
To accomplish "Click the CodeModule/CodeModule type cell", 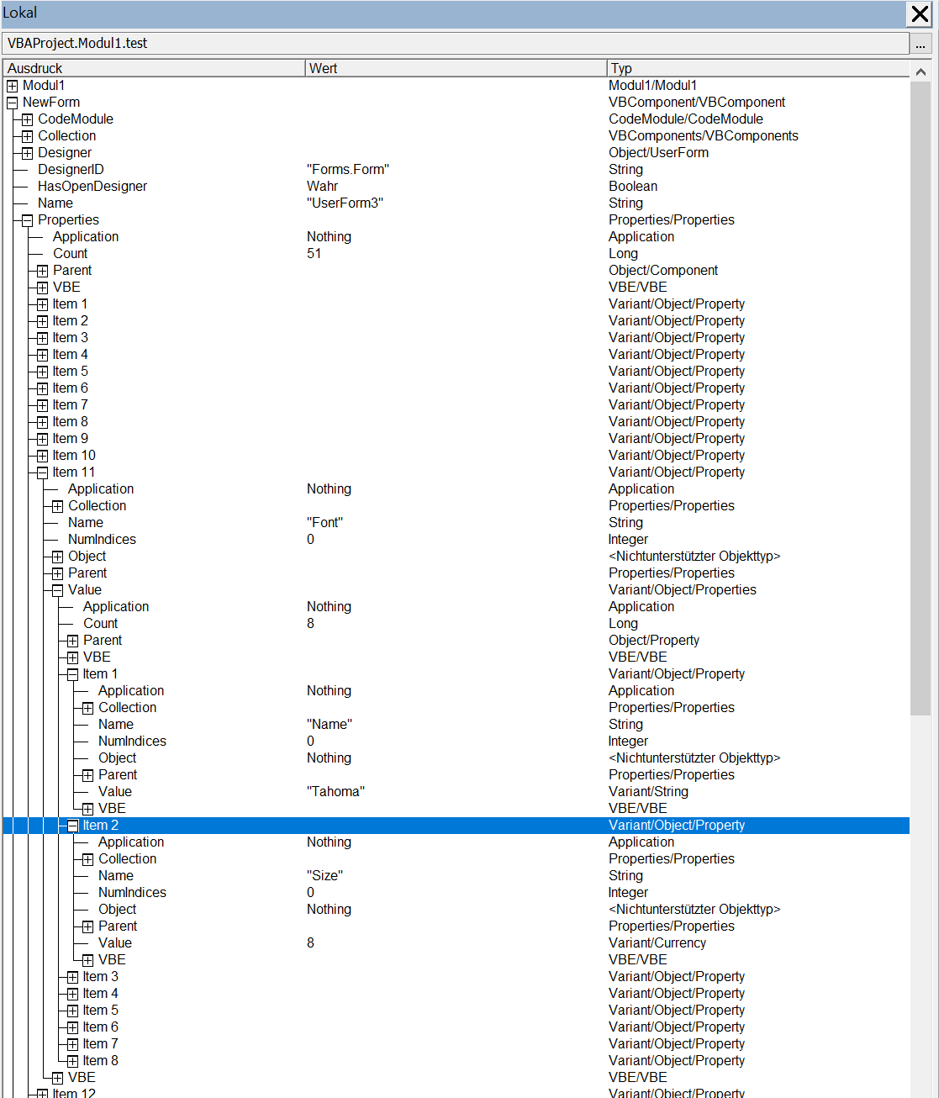I will coord(686,119).
